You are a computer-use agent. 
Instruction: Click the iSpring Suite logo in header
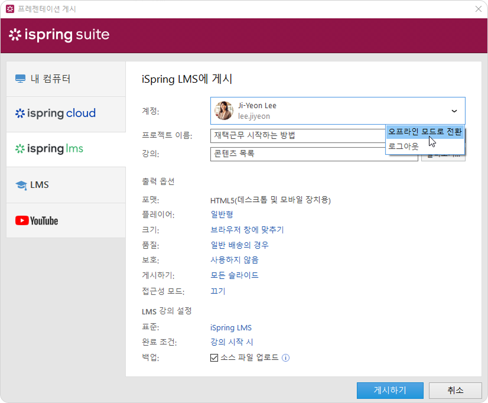point(59,35)
